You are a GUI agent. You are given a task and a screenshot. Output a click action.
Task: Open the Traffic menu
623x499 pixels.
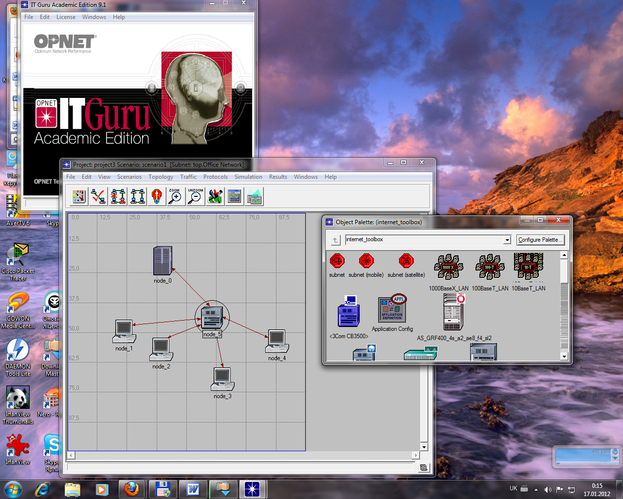[188, 177]
